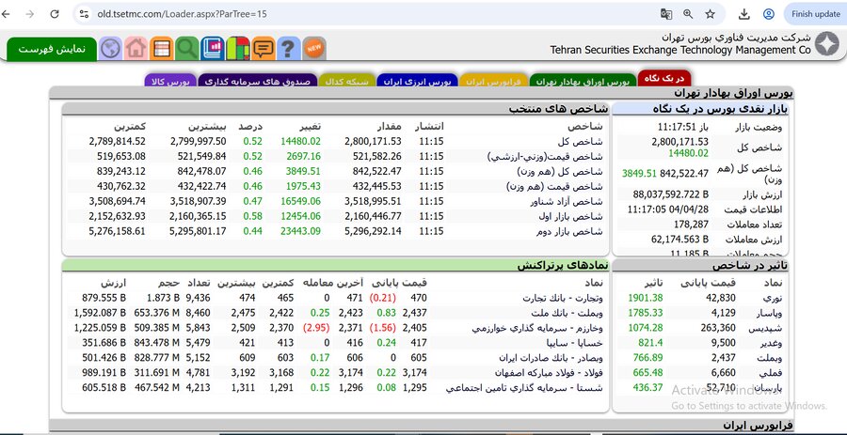Select the شبکه کدال tab
Viewport: 847px width, 435px height.
point(346,81)
